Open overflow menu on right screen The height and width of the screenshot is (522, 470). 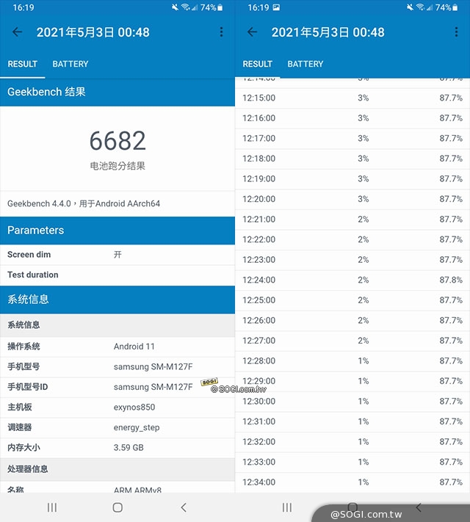pos(456,32)
